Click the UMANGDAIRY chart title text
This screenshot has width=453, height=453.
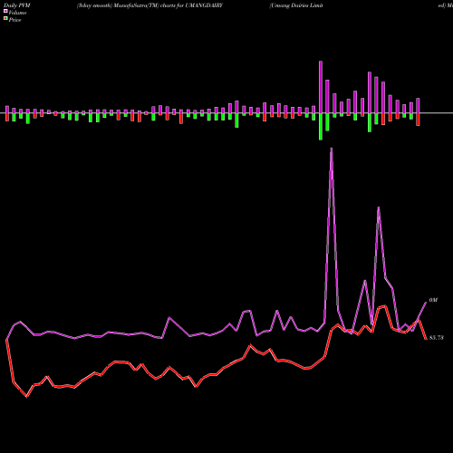(149, 5)
